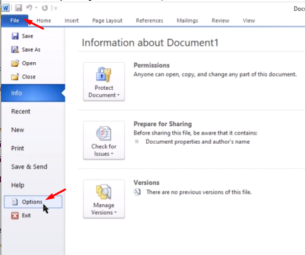Expand Customize Quick Access Toolbar arrow
Image resolution: width=305 pixels, height=255 pixels.
pos(55,8)
